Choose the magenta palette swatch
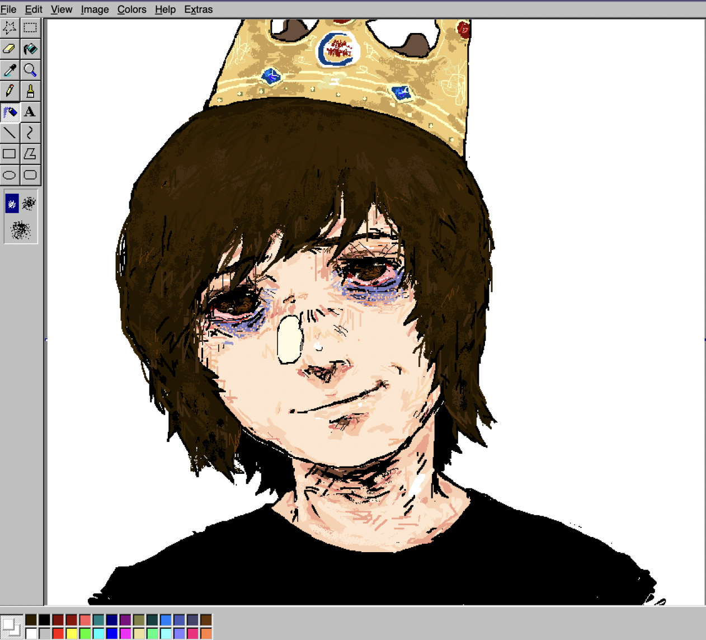Viewport: 706px width, 640px height. pos(125,633)
